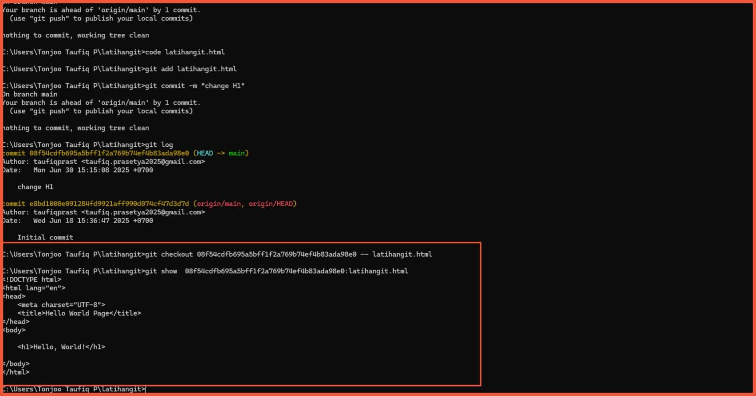The height and width of the screenshot is (396, 756).
Task: Select the git add latihangit.html command
Action: pyautogui.click(x=192, y=68)
